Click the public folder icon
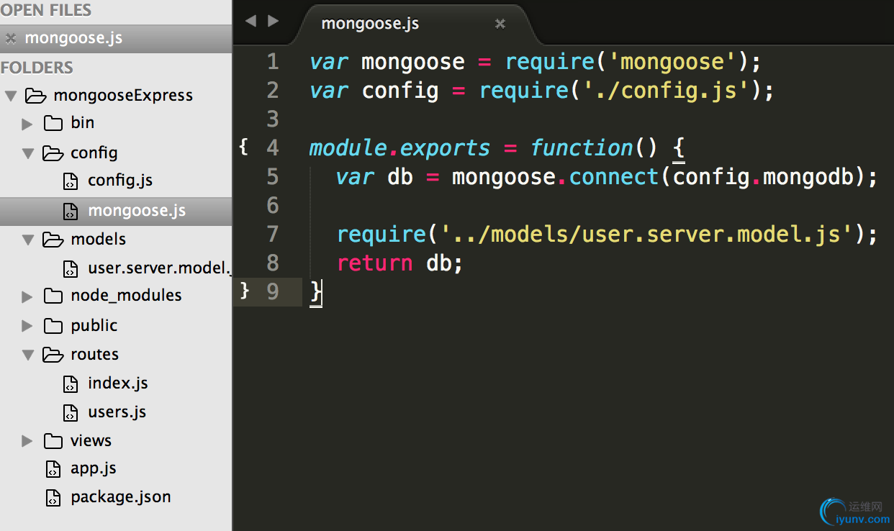Screen dimensions: 894x531 click(x=53, y=325)
